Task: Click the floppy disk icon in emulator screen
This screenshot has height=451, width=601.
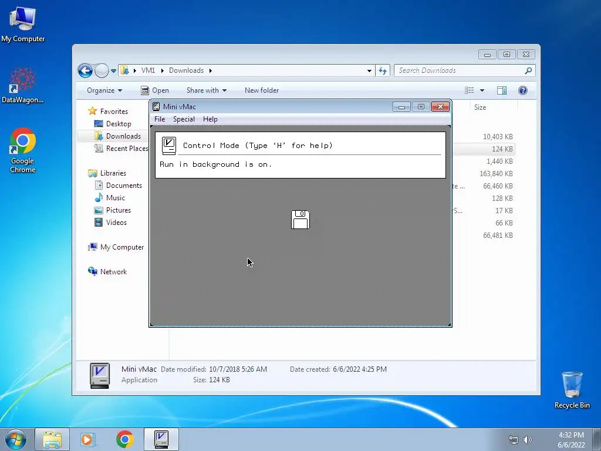Action: point(300,220)
